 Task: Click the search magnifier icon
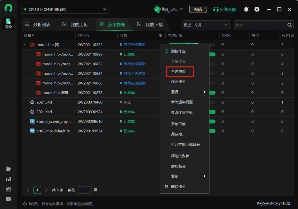(290, 25)
